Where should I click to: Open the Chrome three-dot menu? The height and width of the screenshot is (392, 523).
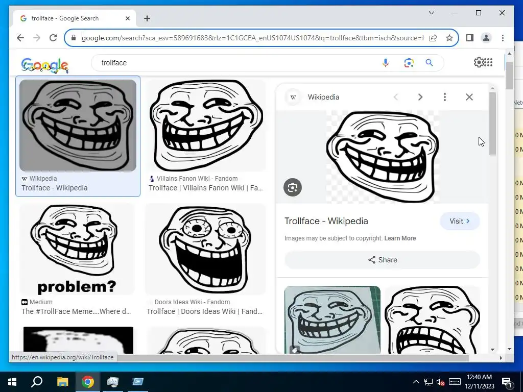click(x=503, y=38)
